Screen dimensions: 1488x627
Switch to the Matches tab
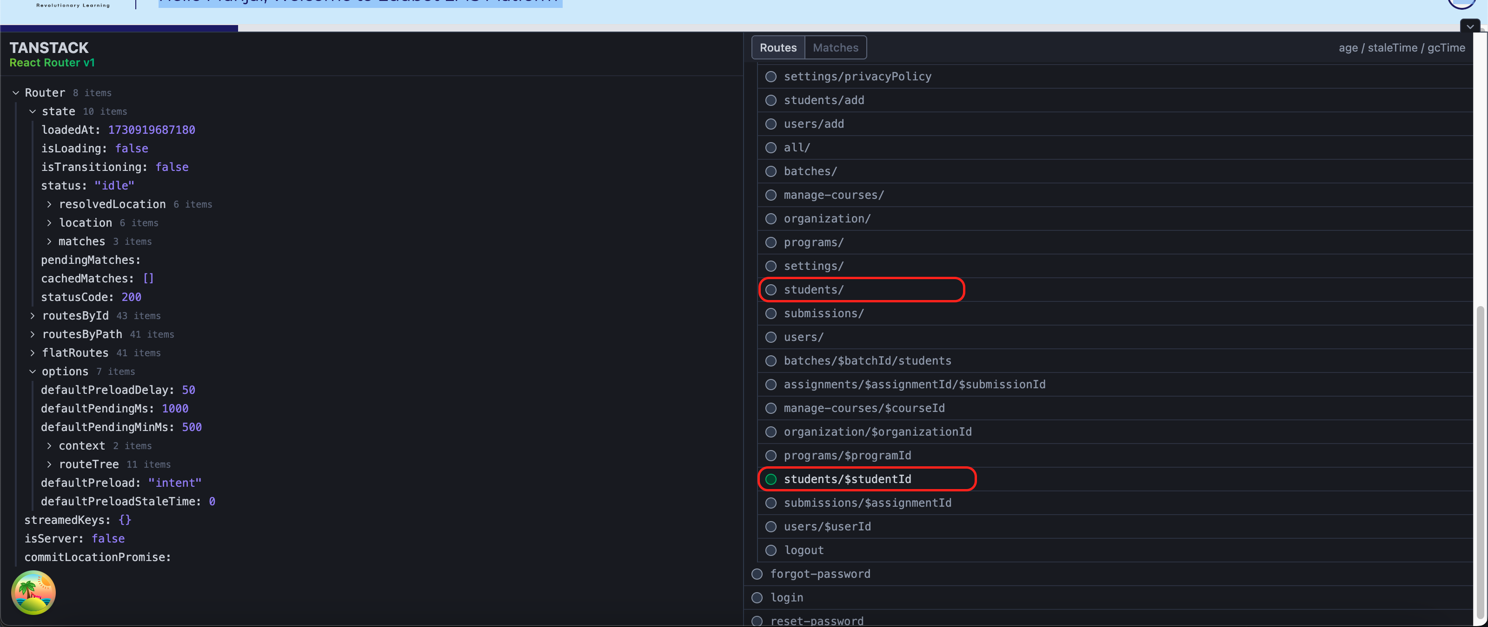pos(835,48)
